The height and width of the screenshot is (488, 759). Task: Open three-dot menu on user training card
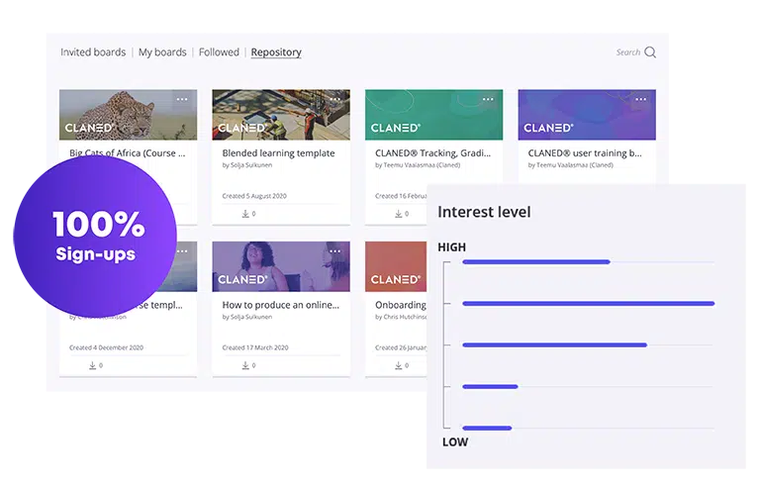pyautogui.click(x=640, y=100)
